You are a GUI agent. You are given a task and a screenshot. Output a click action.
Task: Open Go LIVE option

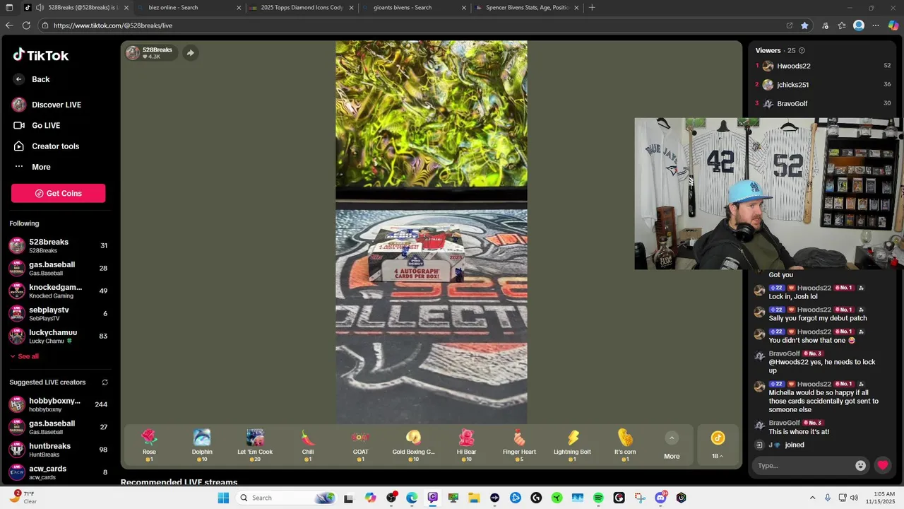coord(37,125)
